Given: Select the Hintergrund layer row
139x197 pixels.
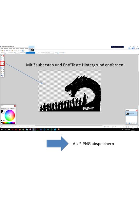Looking at the screenshot, I should [131, 114].
